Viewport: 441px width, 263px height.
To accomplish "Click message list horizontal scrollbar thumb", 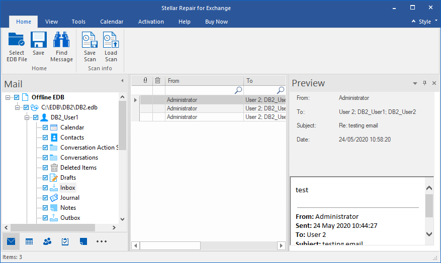I will 170,245.
